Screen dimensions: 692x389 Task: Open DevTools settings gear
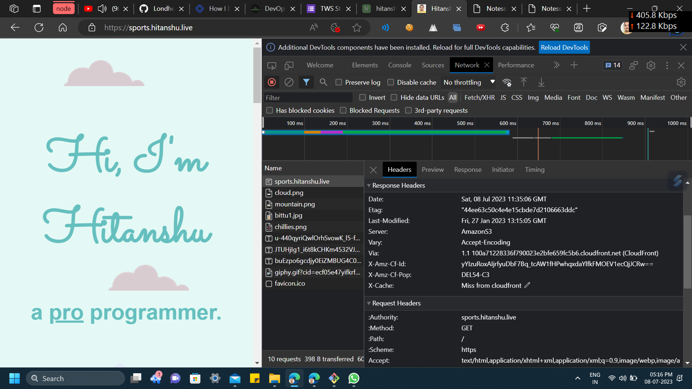coord(651,66)
